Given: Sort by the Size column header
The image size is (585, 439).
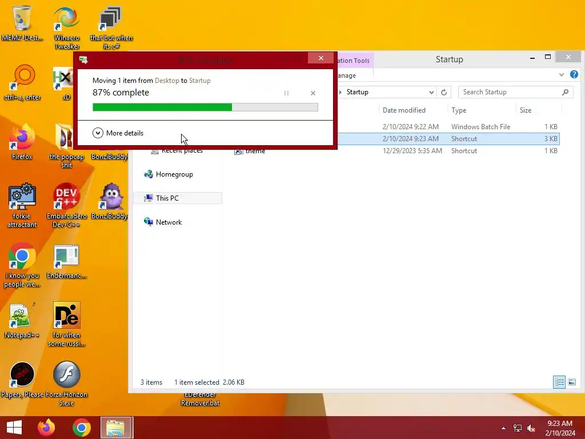Looking at the screenshot, I should click(x=526, y=110).
